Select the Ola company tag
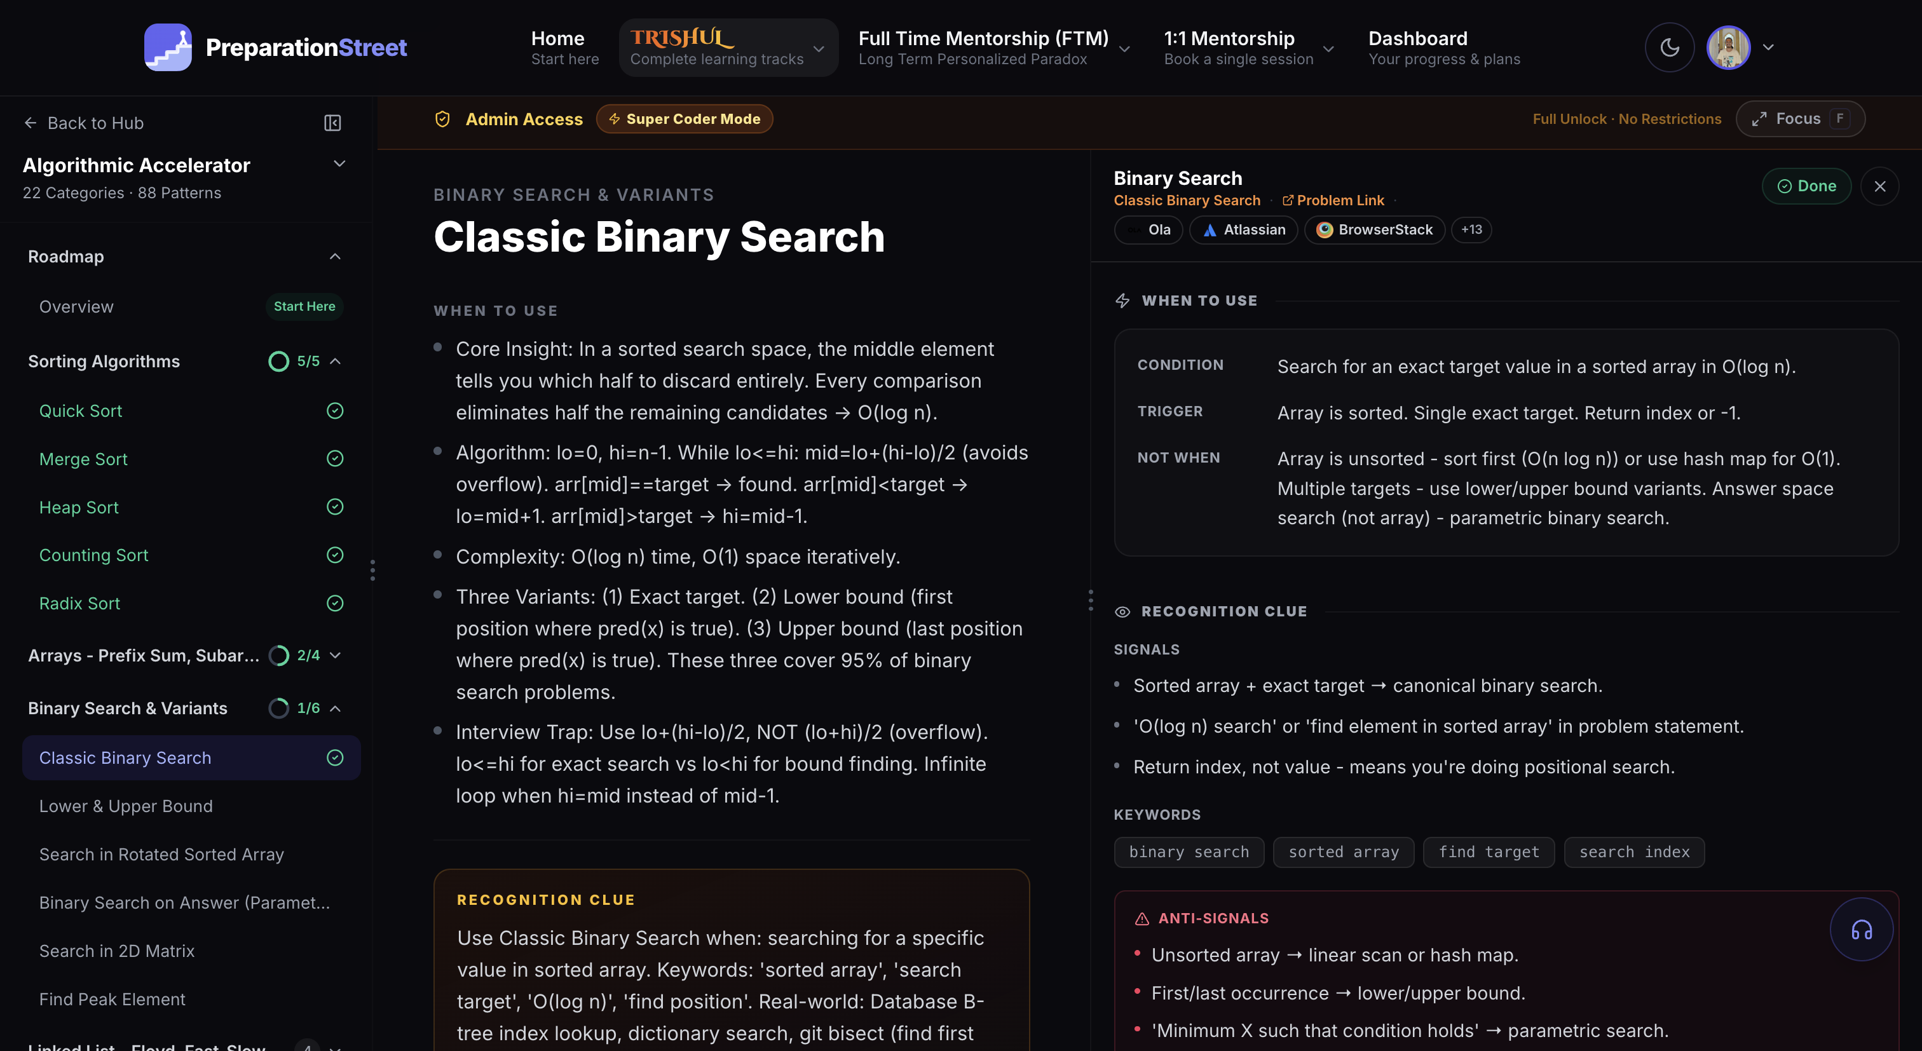 [1148, 230]
